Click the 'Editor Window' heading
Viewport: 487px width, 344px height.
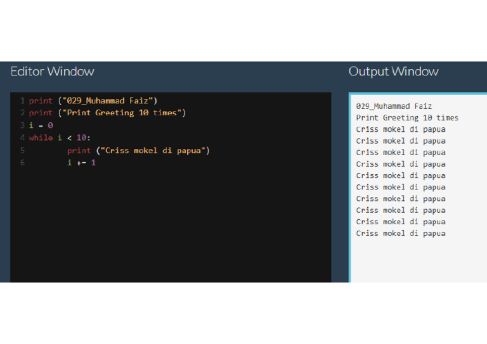click(x=52, y=72)
